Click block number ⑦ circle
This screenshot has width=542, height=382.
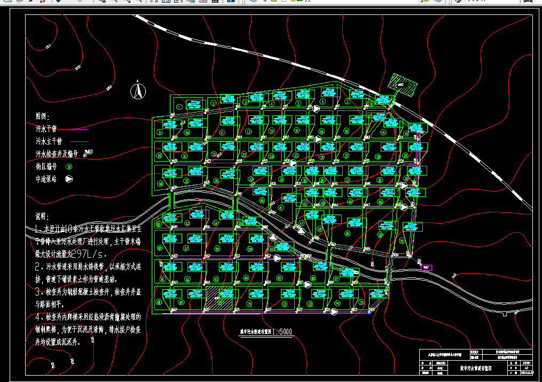tap(348, 101)
